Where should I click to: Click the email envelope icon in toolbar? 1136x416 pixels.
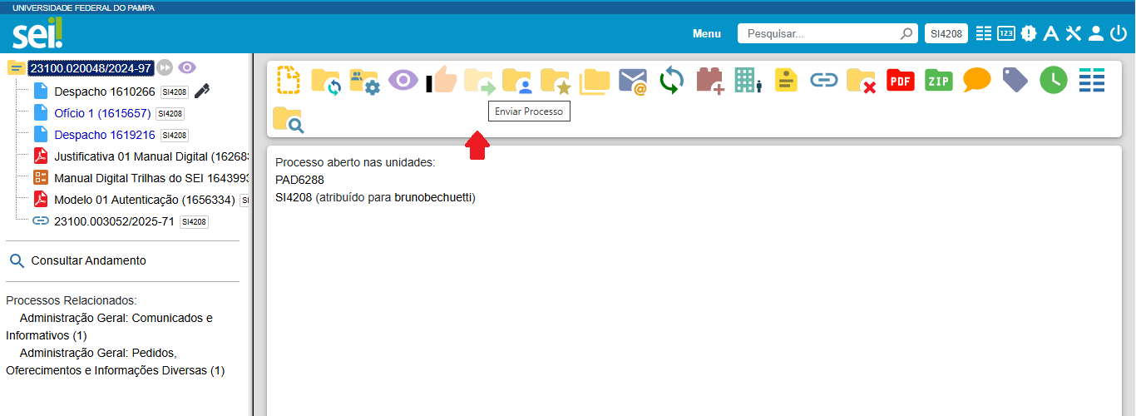click(x=633, y=81)
